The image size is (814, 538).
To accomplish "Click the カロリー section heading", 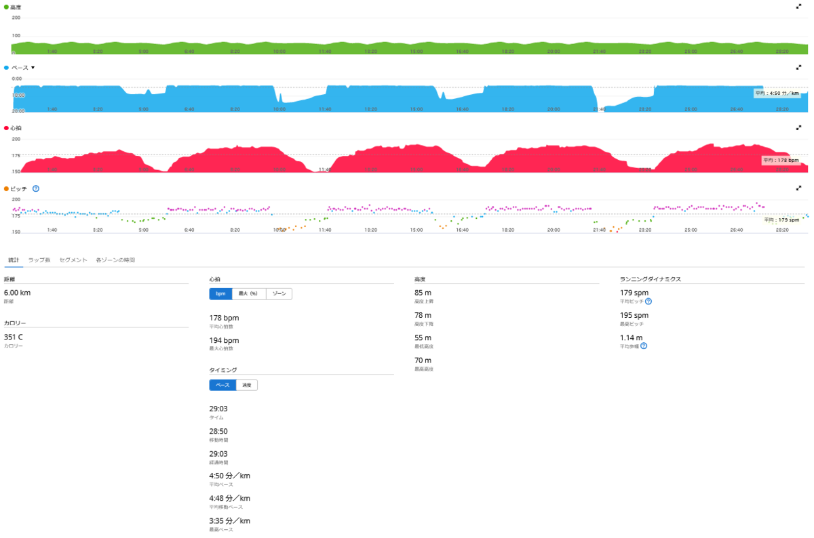I will point(15,323).
